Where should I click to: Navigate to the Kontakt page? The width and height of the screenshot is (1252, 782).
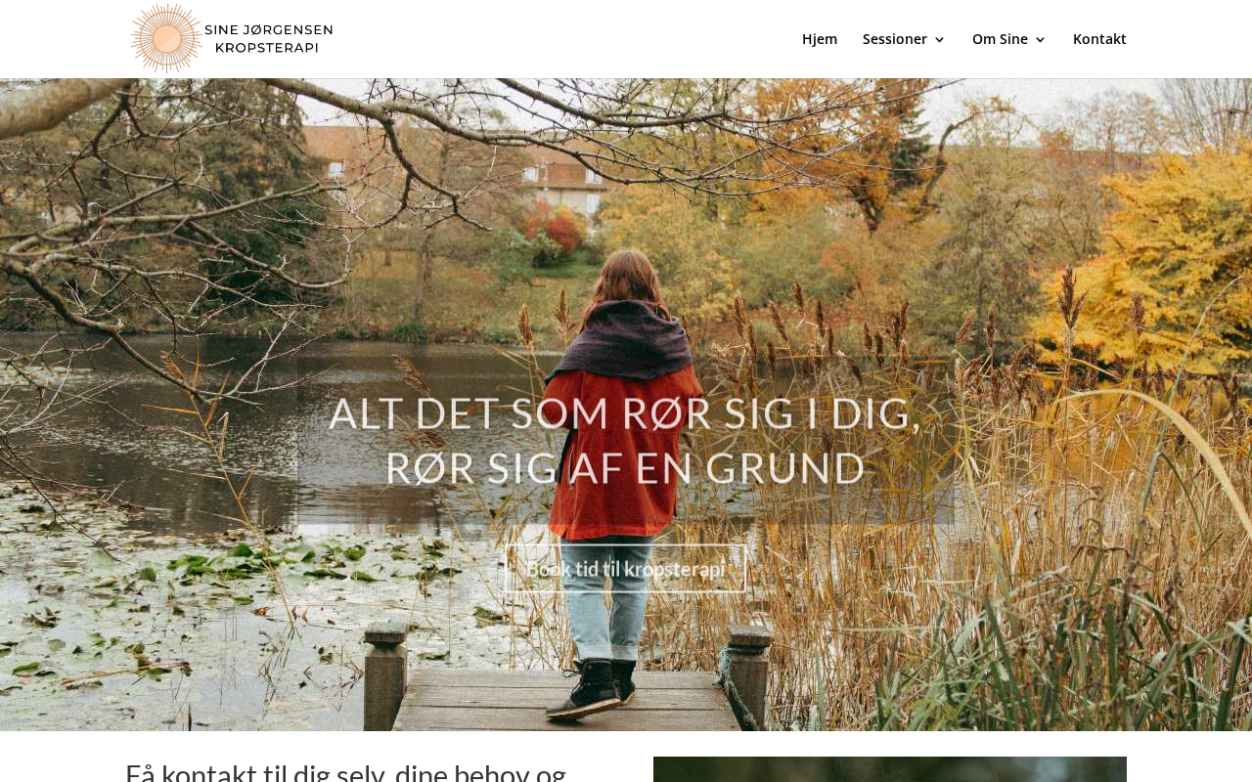[1099, 39]
